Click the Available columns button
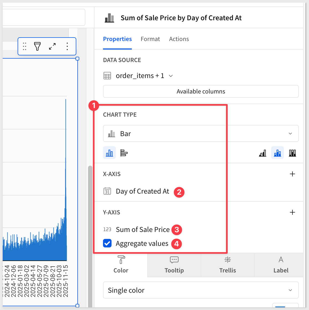The width and height of the screenshot is (309, 310). point(201,91)
